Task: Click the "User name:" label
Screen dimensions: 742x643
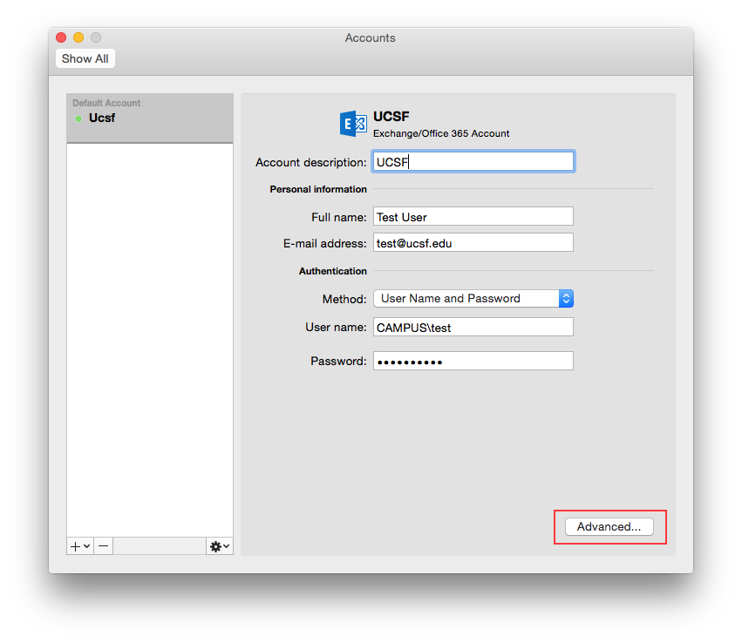Action: 336,328
